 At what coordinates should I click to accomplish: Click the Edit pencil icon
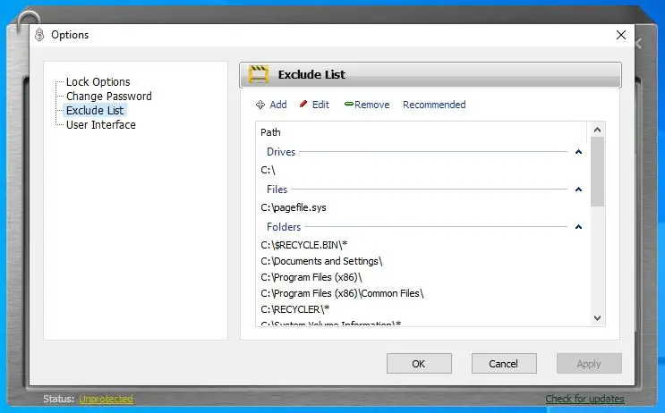[x=303, y=105]
